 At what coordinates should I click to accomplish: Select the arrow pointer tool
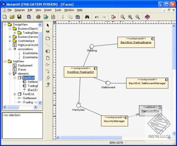[48, 25]
